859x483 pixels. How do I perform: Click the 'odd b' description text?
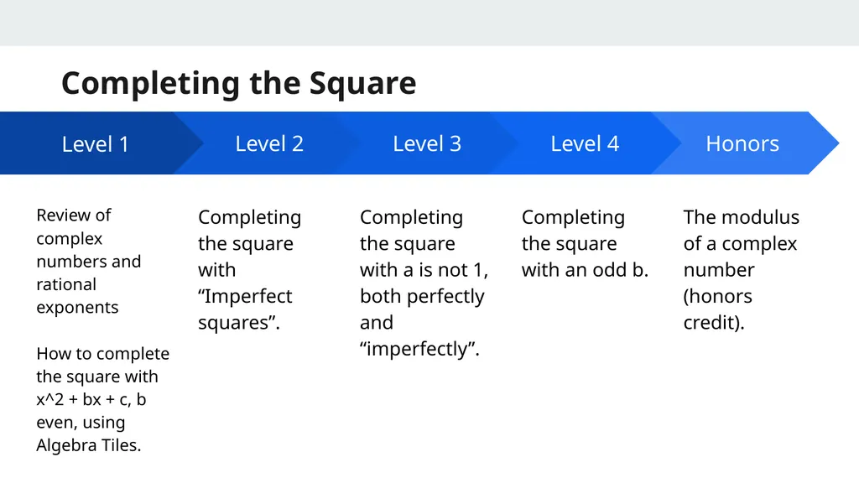tap(585, 243)
